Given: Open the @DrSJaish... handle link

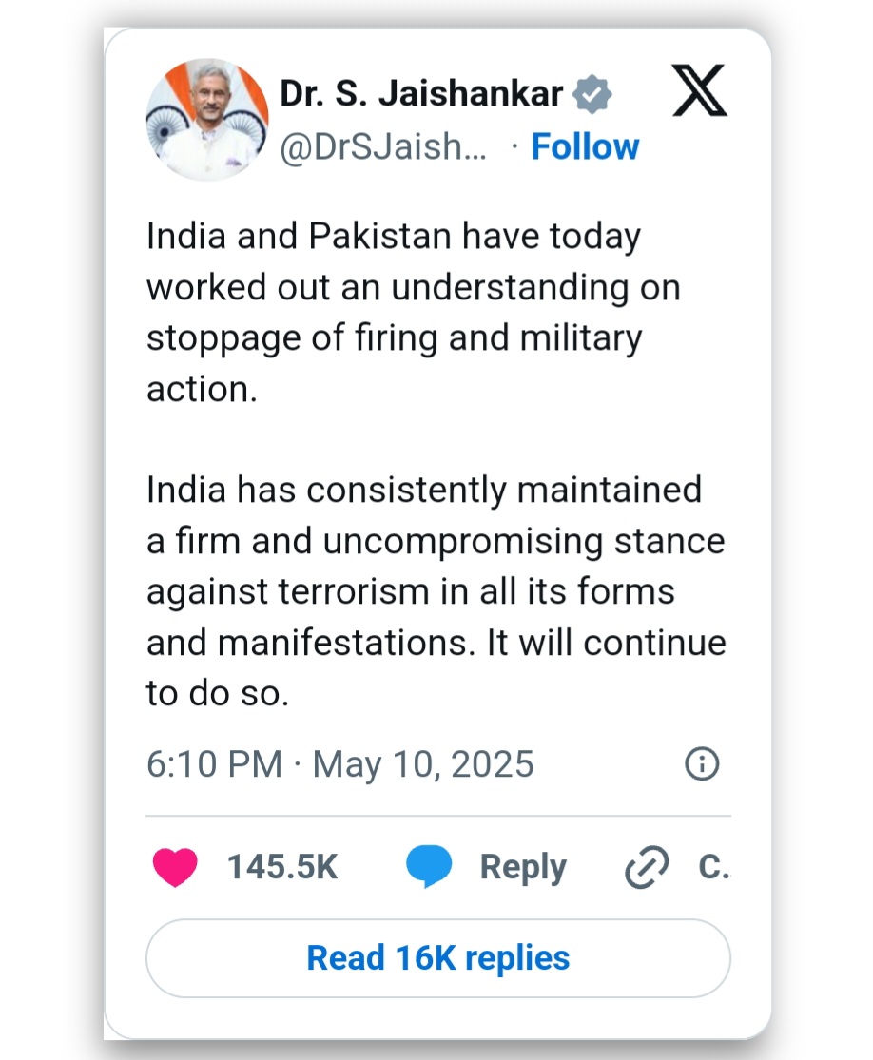Looking at the screenshot, I should coord(384,147).
